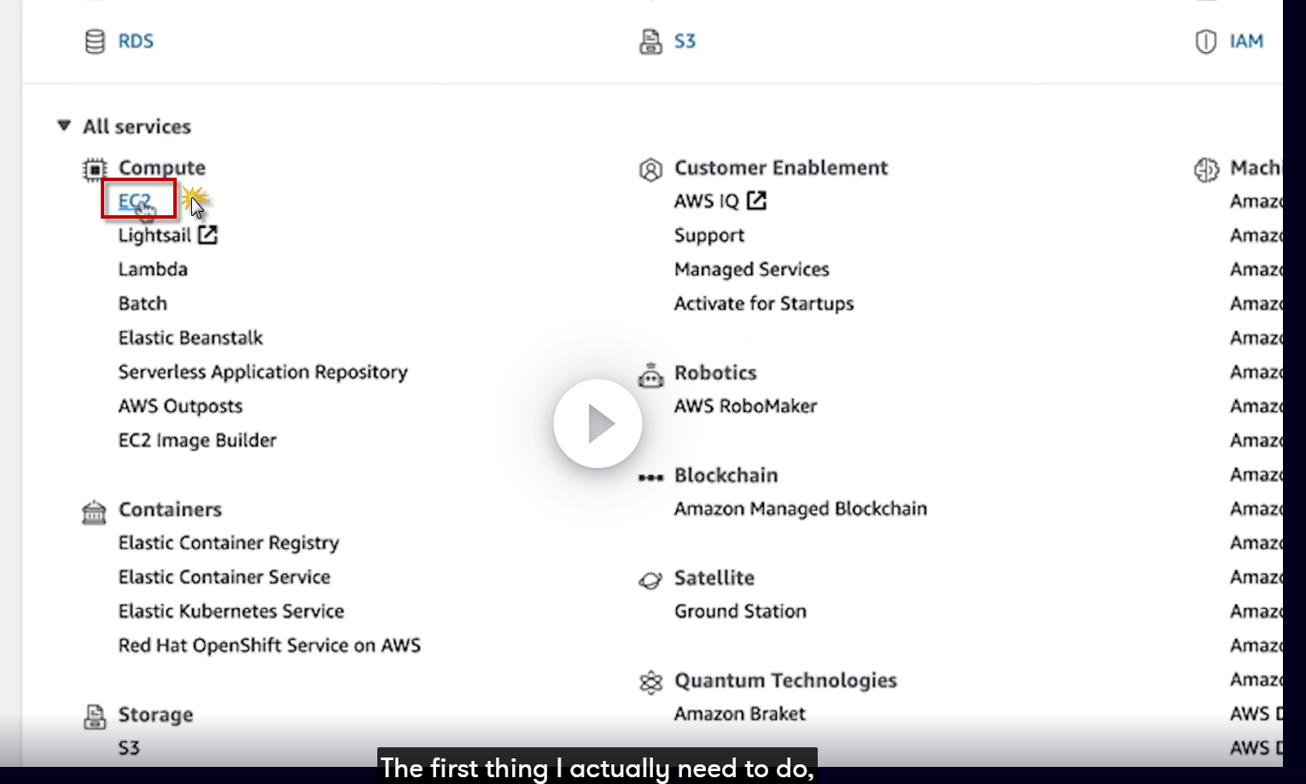Click the IAM shield icon
Viewport: 1306px width, 784px height.
(1205, 41)
